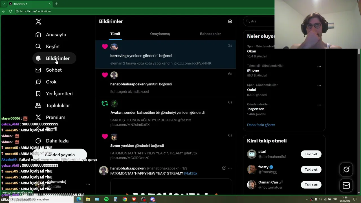Follow Osman Can with Takip et
This screenshot has height=203, width=361.
pyautogui.click(x=311, y=185)
